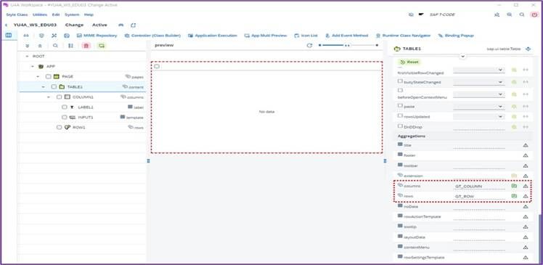Image resolution: width=543 pixels, height=265 pixels.
Task: Check the COLUMN1 node checkbox
Action: coord(60,97)
